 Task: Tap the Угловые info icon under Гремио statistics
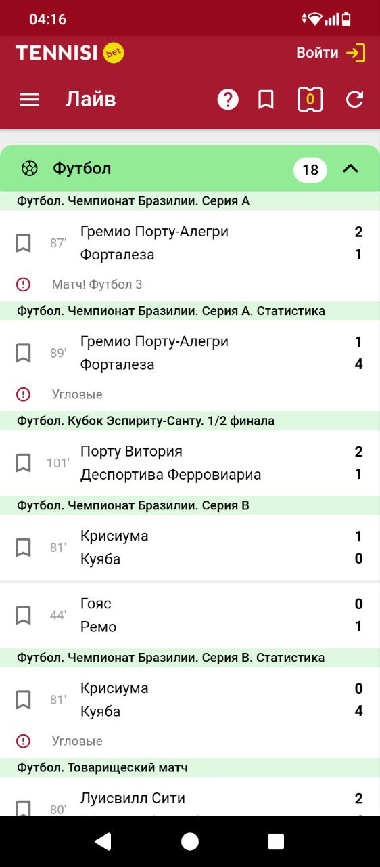[x=24, y=394]
